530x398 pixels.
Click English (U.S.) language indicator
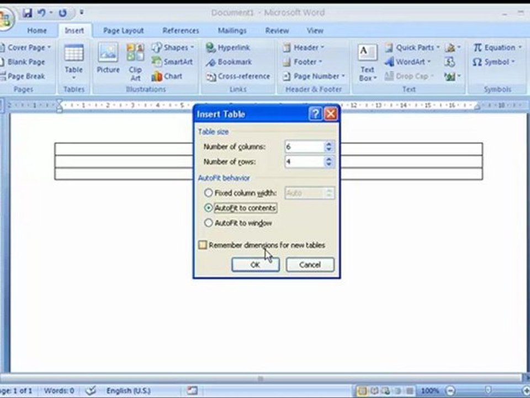coord(128,391)
